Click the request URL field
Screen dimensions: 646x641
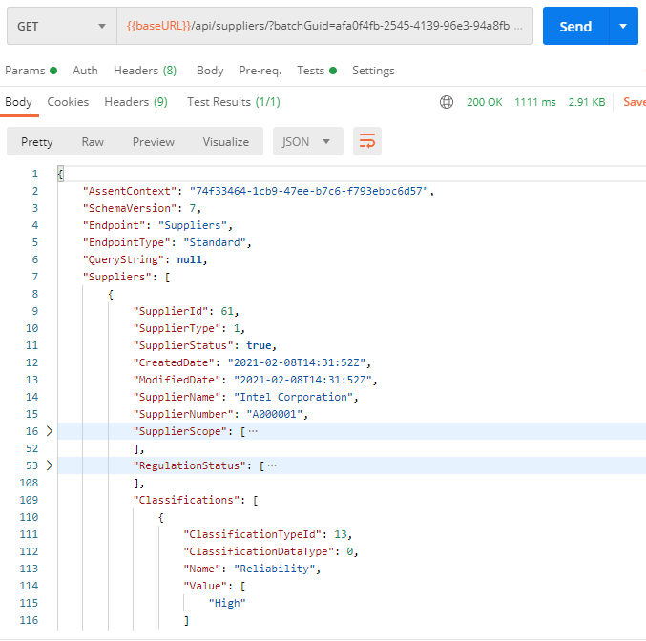324,26
